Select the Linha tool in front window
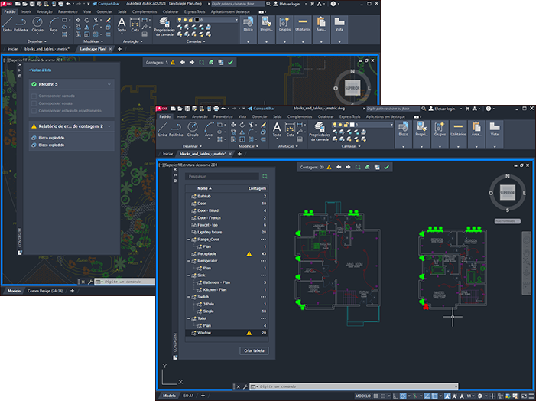This screenshot has width=536, height=401. 162,129
